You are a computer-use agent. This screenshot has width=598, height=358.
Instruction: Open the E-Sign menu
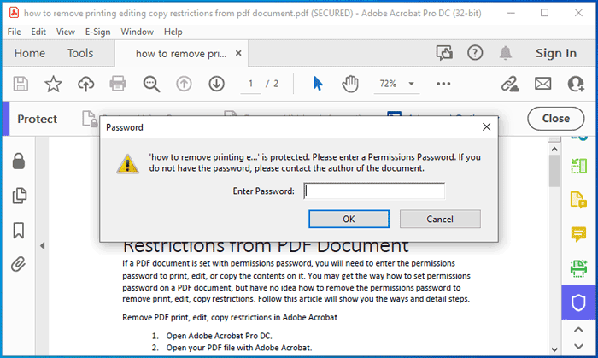(97, 32)
